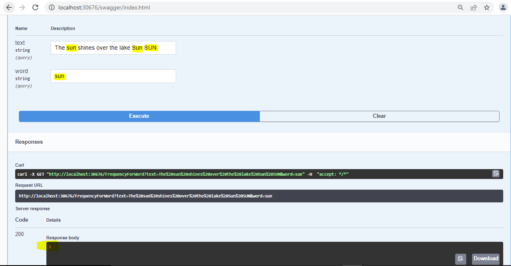Share this page via address bar icon
The image size is (511, 266).
pos(474,7)
